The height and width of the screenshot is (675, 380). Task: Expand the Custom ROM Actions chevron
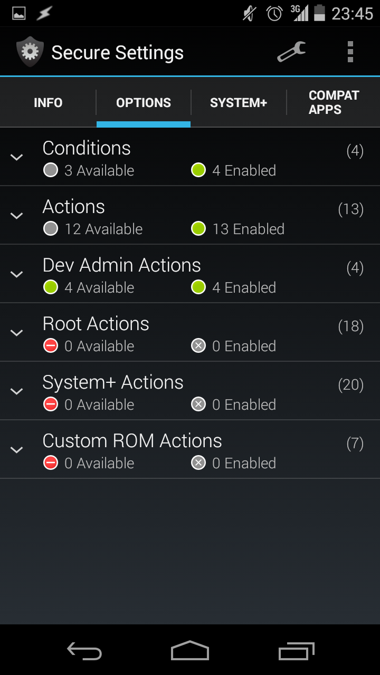(17, 450)
